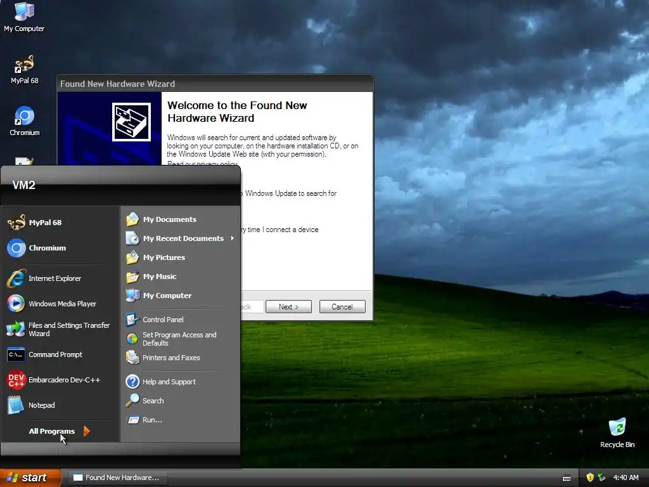
Task: Open Internet Explorer from the Start menu
Action: [x=60, y=278]
